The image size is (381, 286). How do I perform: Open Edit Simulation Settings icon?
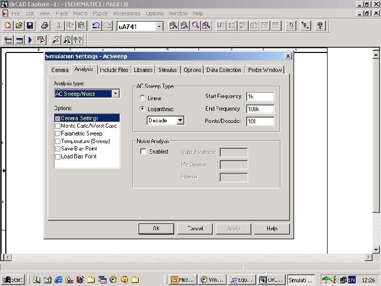[x=19, y=40]
